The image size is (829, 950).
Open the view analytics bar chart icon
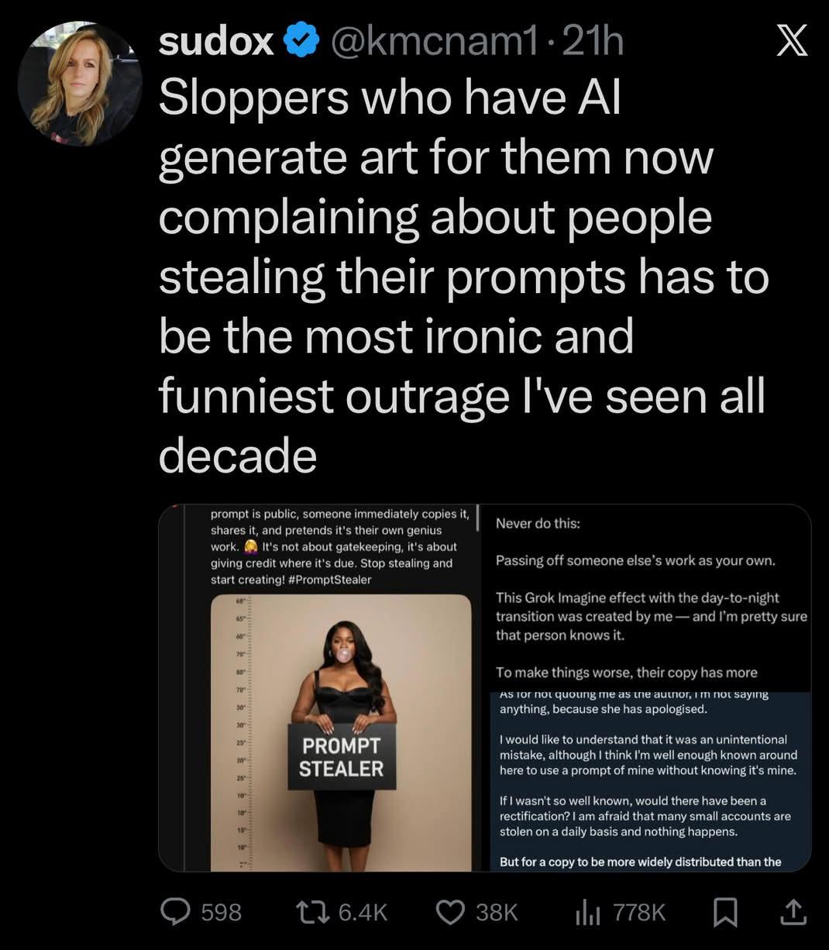point(588,912)
